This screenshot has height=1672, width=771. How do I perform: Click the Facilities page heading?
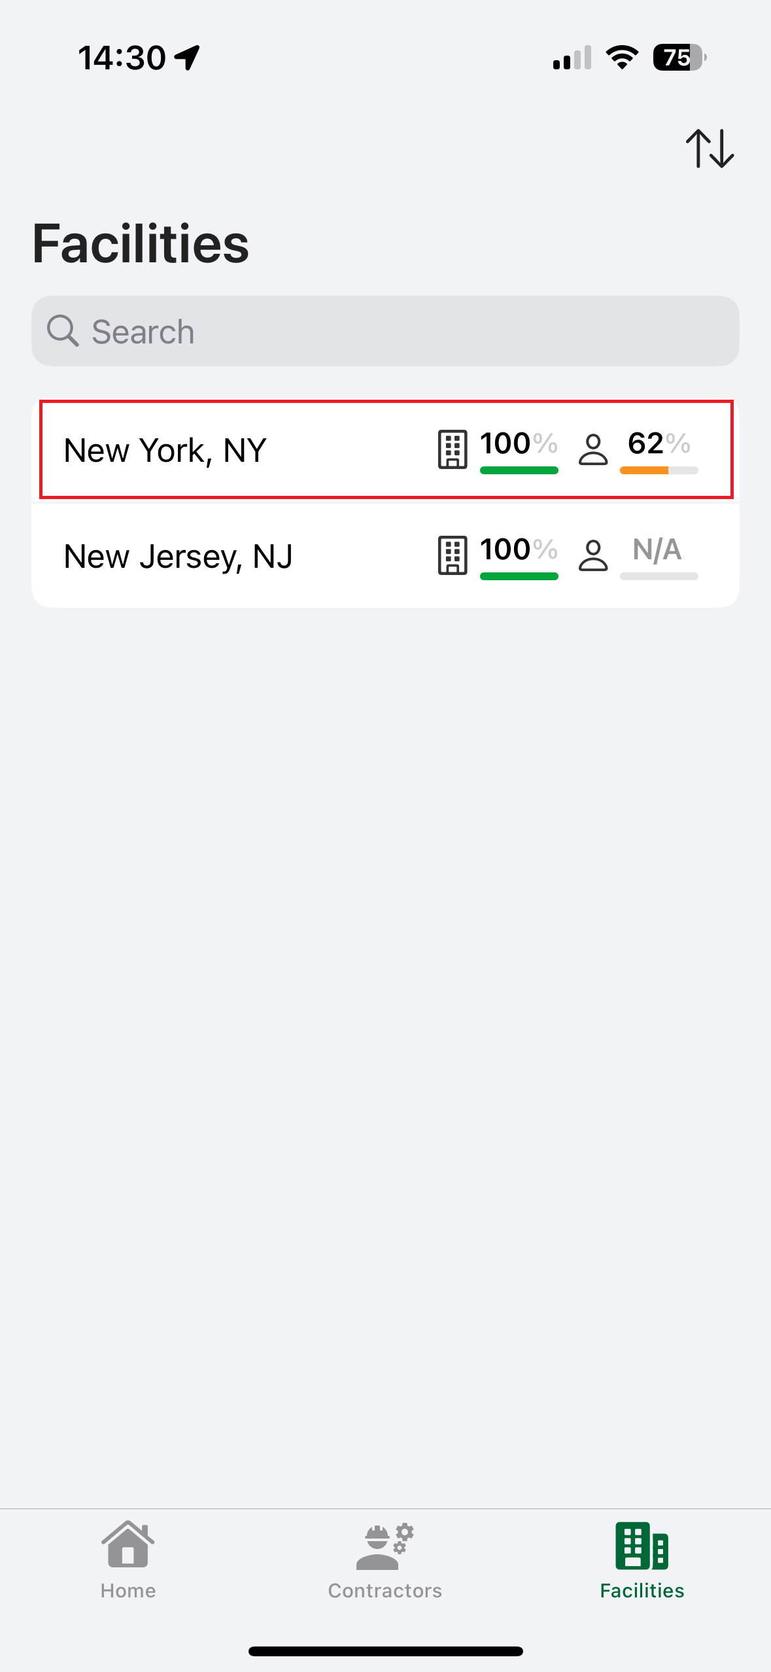(141, 243)
